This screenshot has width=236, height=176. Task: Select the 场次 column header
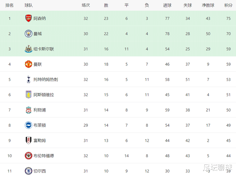pos(86,6)
